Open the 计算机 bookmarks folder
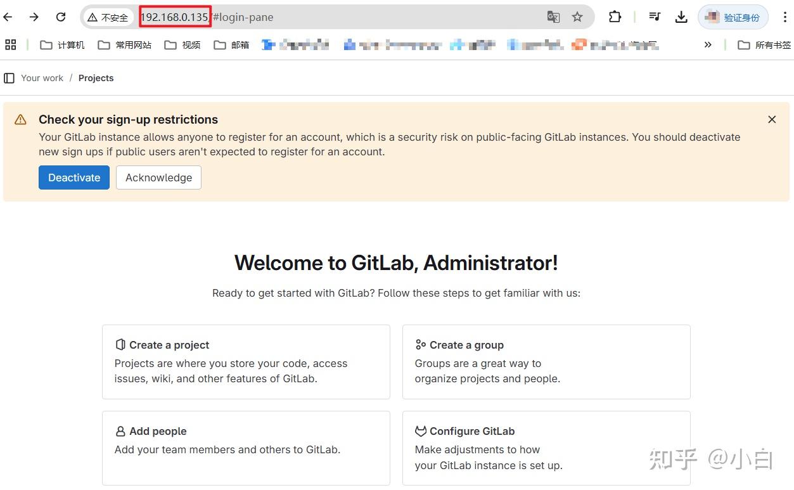Screen dimensions: 794x490 point(61,44)
